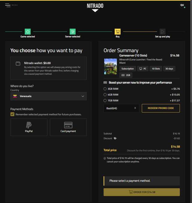
Task: Click Order for $14.58 button
Action: 142,192
